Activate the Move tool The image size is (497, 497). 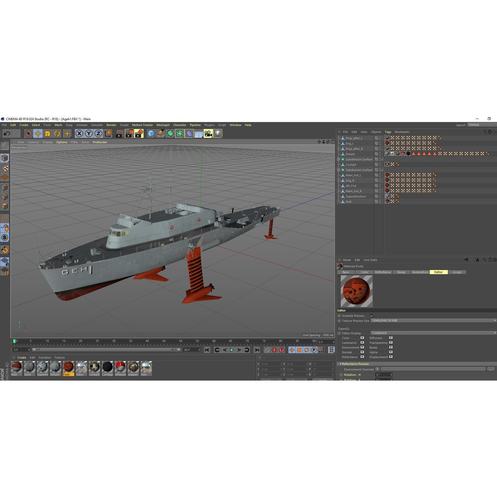[38, 133]
